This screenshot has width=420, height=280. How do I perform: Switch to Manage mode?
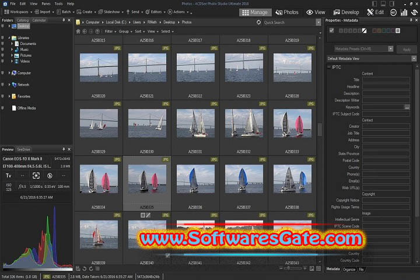[x=255, y=12]
